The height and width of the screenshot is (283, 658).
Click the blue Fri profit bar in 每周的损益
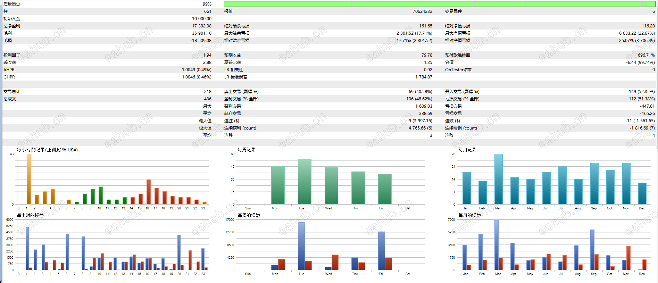click(382, 251)
